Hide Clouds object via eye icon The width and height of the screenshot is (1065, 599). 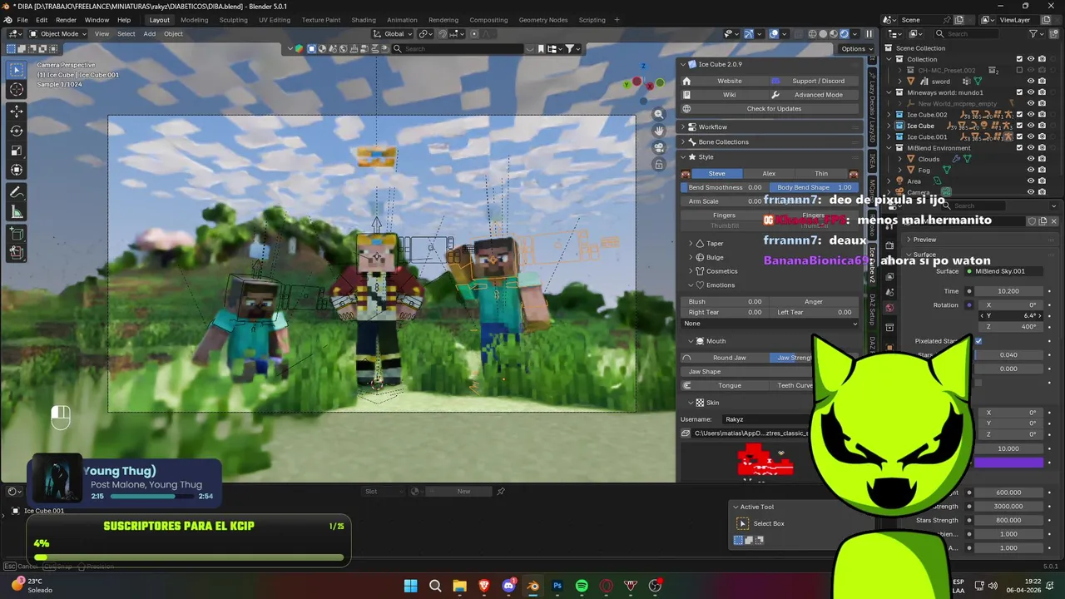(1030, 159)
